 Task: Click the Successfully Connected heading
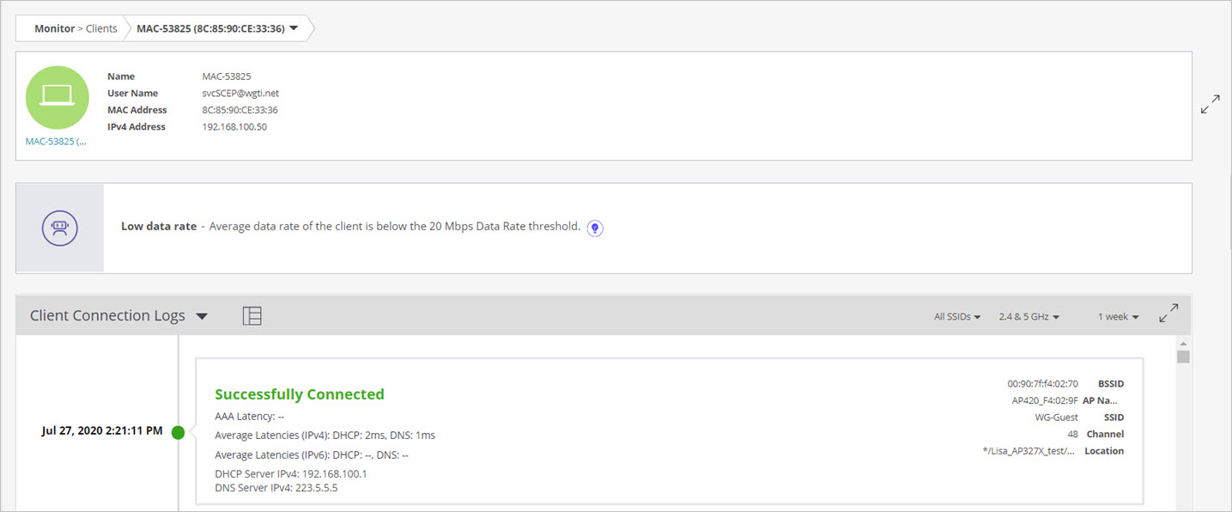(x=300, y=393)
